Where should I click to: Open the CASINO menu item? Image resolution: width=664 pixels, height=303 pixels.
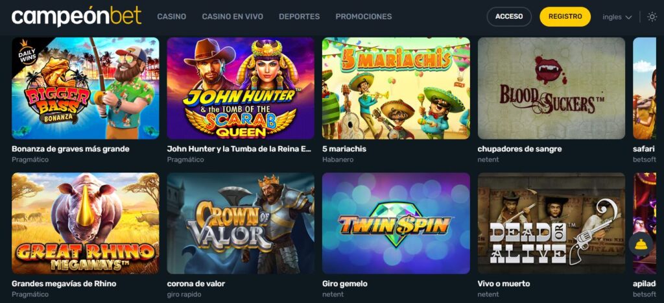click(x=171, y=16)
